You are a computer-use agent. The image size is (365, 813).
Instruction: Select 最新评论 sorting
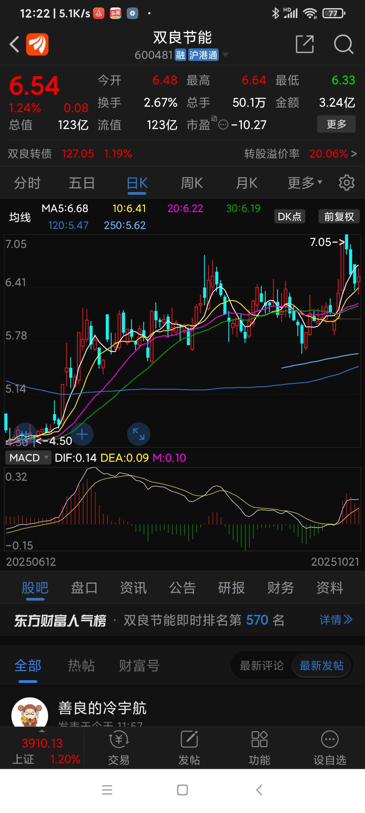coord(262,666)
